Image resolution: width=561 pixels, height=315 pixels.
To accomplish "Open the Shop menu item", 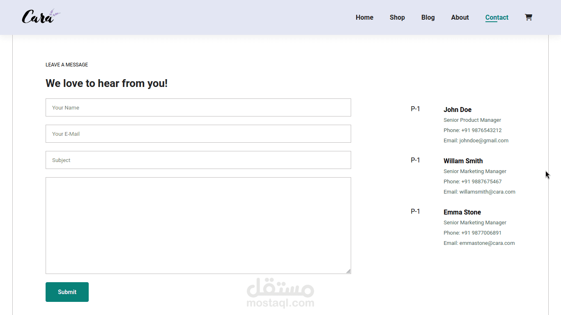I will [x=397, y=17].
